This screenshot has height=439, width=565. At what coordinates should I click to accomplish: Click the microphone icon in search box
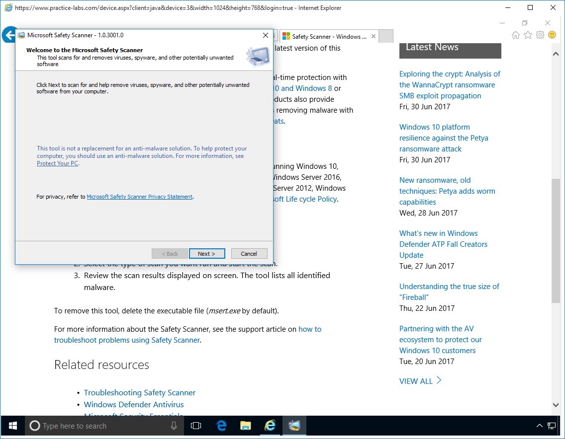point(174,426)
